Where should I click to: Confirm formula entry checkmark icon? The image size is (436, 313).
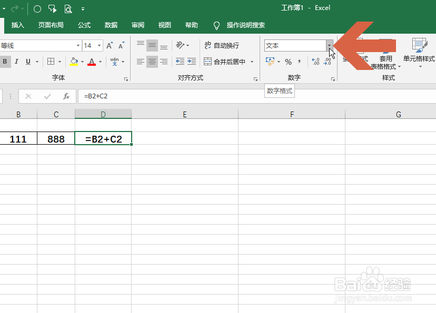pyautogui.click(x=47, y=96)
